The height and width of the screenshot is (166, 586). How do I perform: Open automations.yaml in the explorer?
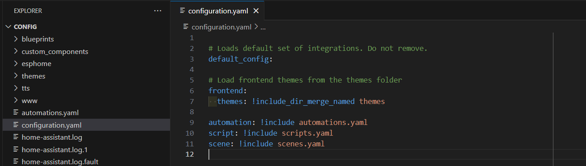tap(50, 113)
